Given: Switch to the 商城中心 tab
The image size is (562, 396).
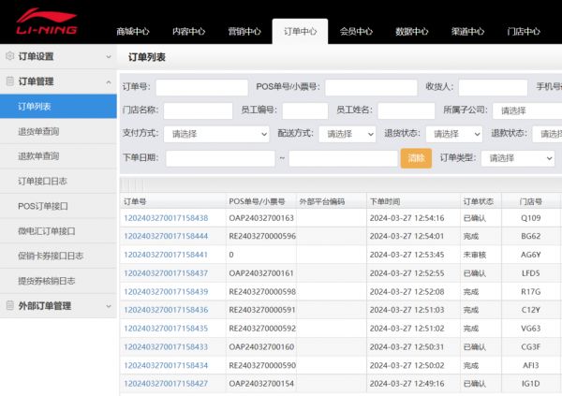Looking at the screenshot, I should pyautogui.click(x=133, y=31).
